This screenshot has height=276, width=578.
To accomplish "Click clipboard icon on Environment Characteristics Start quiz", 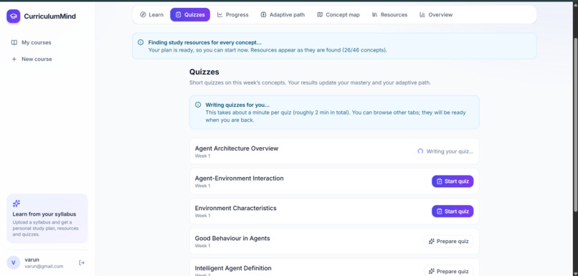I will coord(440,211).
